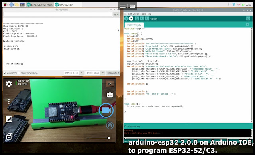Screen dimensions: 255x155
Task: Click the '#include <Esp.h>' code line
Action: (x=134, y=28)
